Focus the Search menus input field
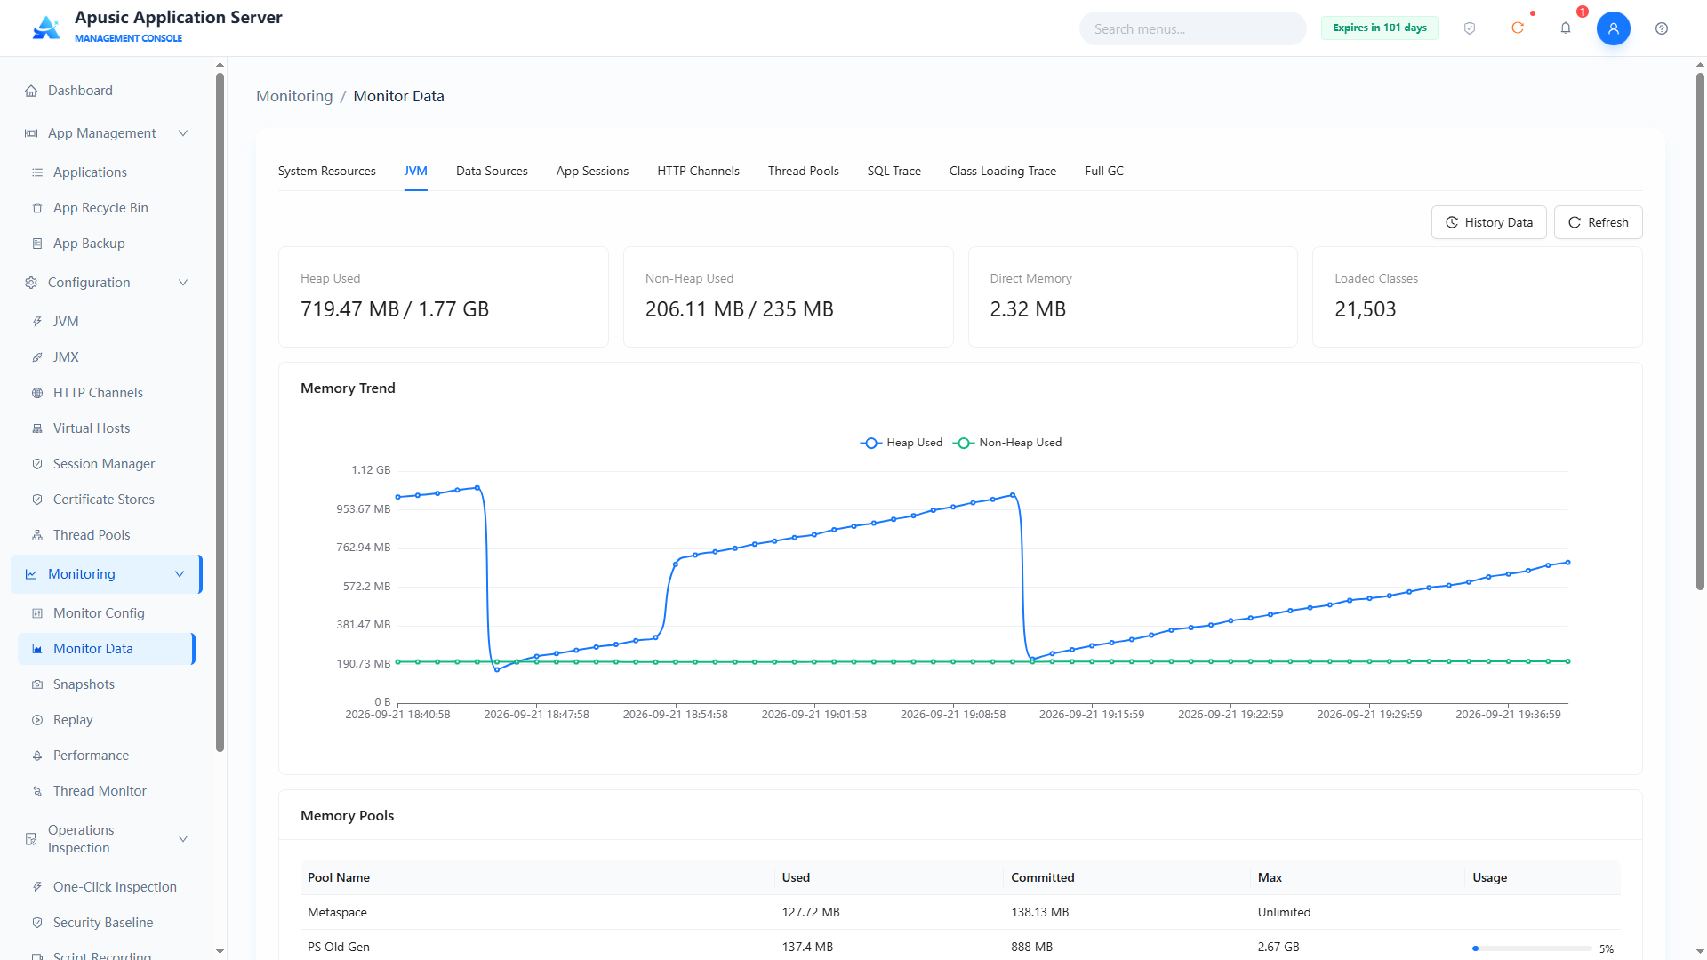 pos(1192,28)
